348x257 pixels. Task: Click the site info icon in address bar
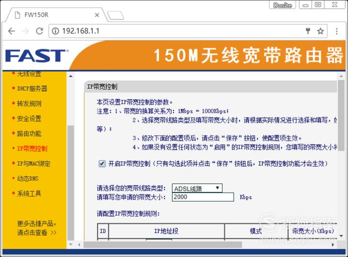pos(55,31)
